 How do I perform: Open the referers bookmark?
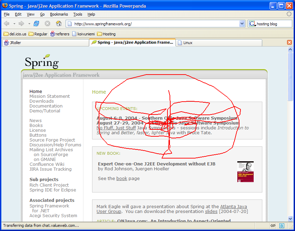[60, 34]
